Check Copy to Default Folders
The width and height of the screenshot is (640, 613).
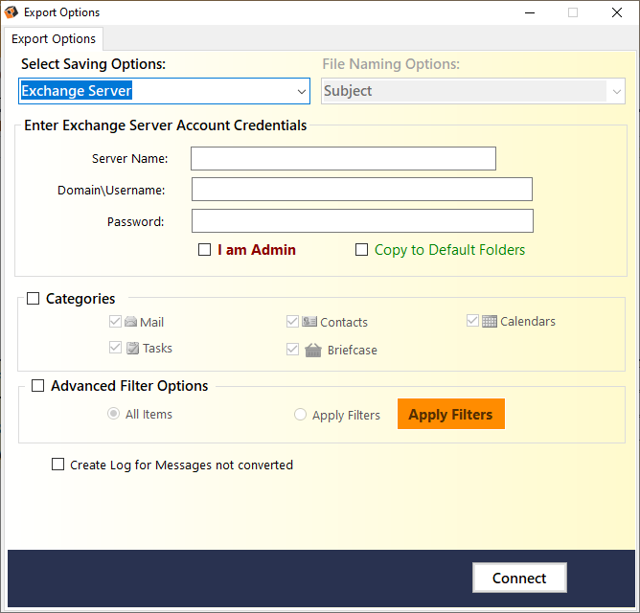pyautogui.click(x=361, y=249)
